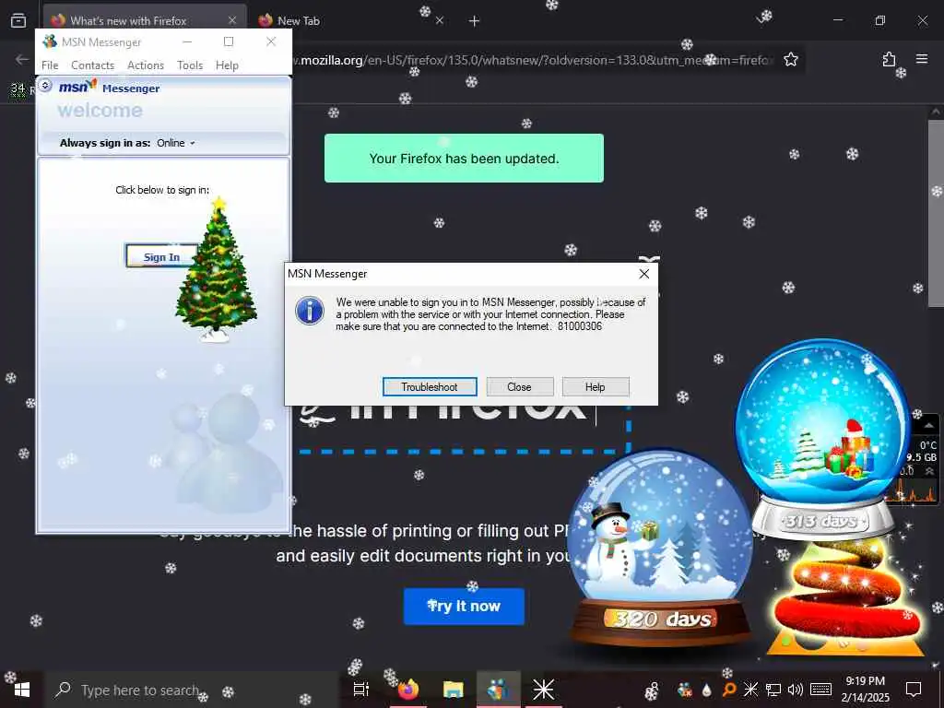Maximize the MSN Messenger window

(229, 41)
